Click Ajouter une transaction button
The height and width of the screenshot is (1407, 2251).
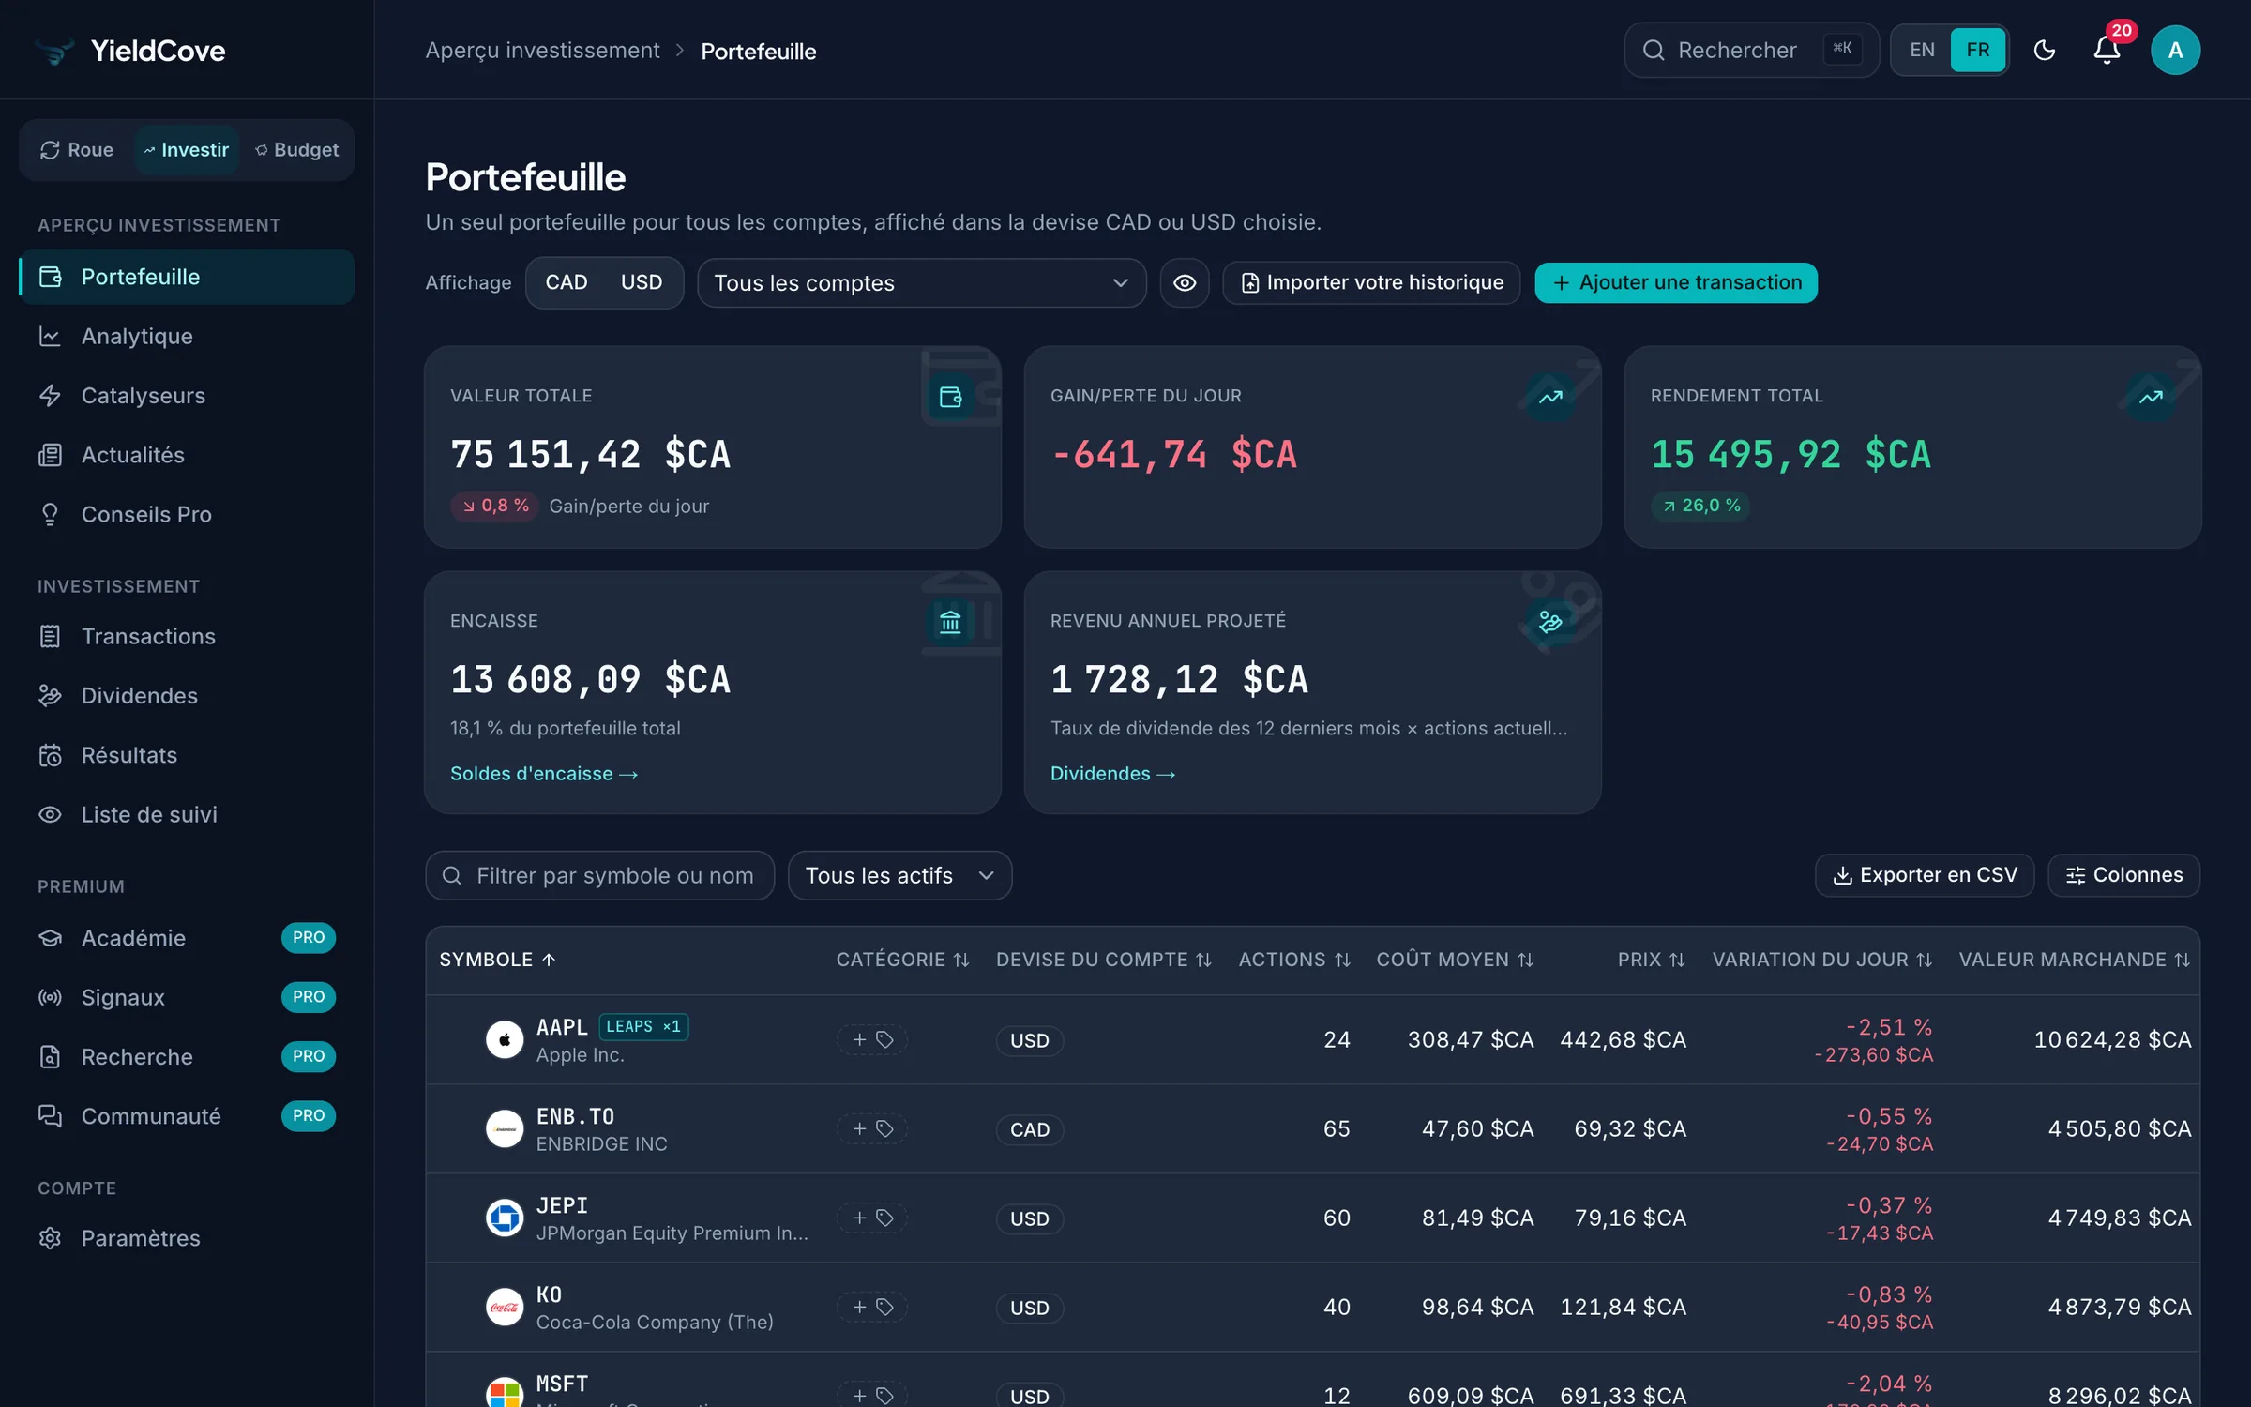click(x=1676, y=282)
